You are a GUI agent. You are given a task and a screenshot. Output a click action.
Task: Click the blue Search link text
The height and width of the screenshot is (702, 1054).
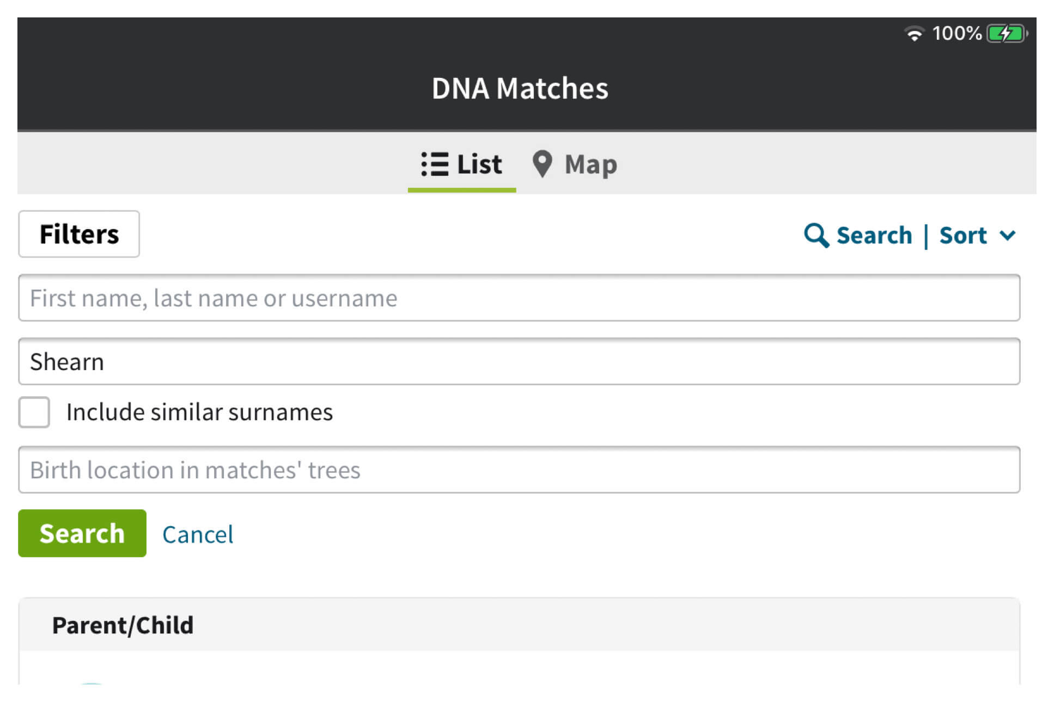point(874,236)
